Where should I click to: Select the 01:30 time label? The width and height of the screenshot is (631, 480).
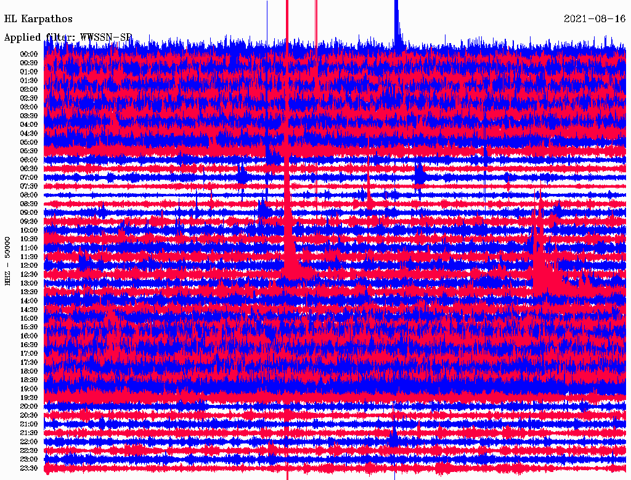[29, 81]
